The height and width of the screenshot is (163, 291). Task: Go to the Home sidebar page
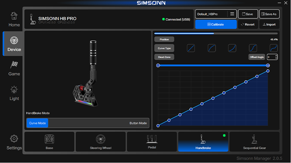point(14,19)
